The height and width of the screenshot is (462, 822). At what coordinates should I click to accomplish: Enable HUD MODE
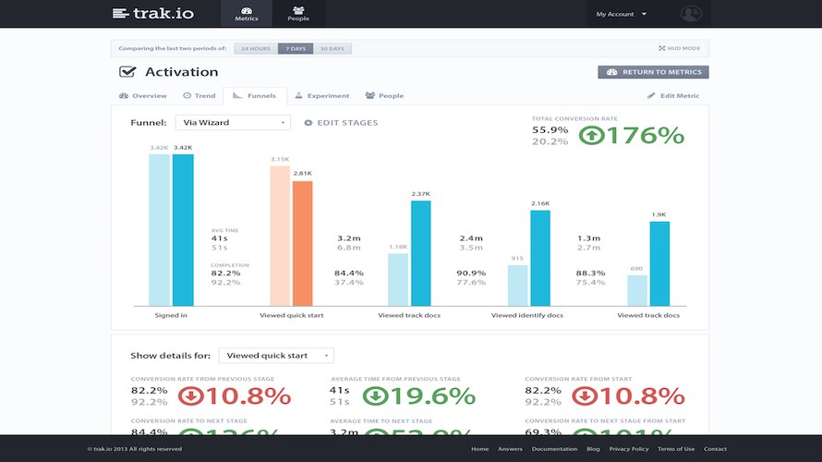tap(680, 48)
